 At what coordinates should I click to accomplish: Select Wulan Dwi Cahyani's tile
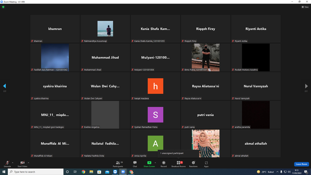[x=105, y=86]
